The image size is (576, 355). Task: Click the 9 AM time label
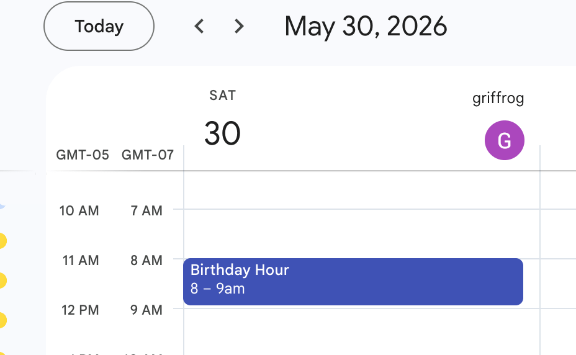click(146, 310)
